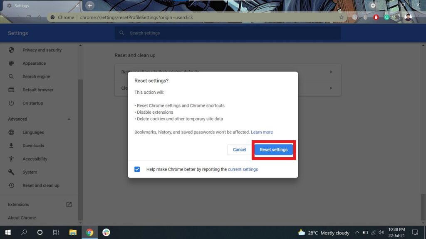Screen dimensions: 426x239
Task: Click the Reset settings button
Action: click(x=273, y=149)
